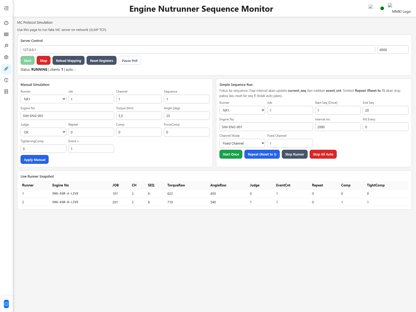Click the JOB value 201
The image size is (416, 312).
click(x=115, y=202)
